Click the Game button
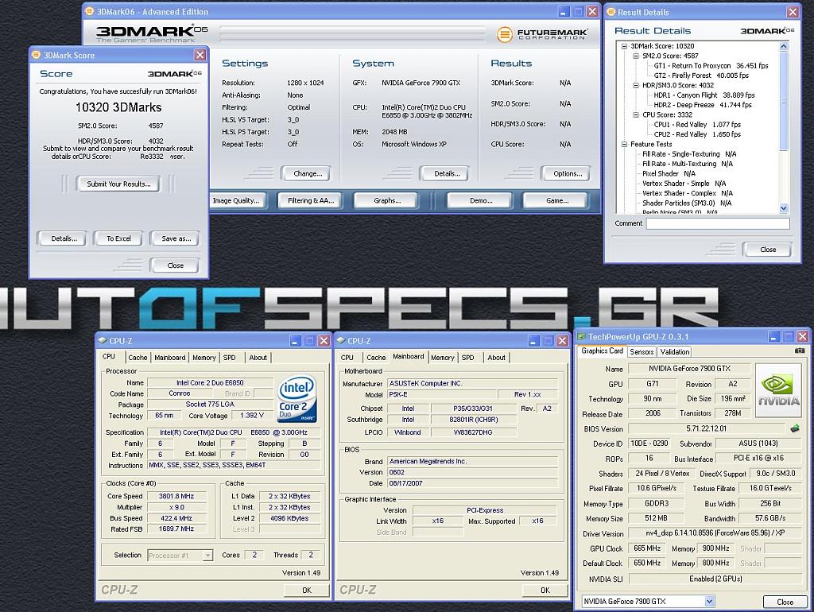 557,200
